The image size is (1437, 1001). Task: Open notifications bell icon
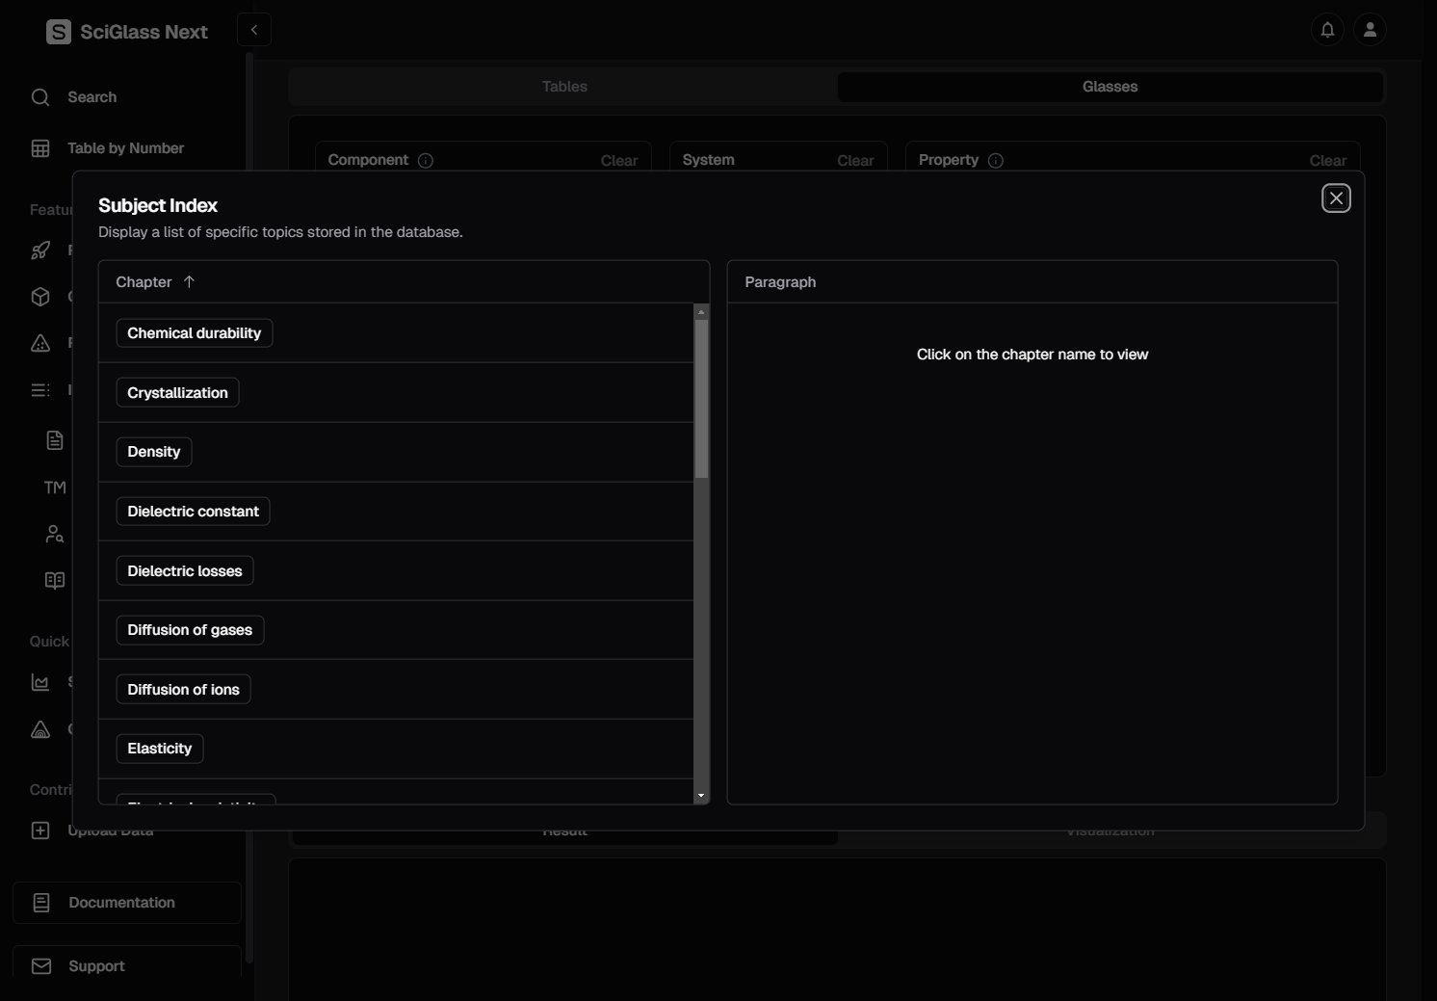click(x=1327, y=30)
